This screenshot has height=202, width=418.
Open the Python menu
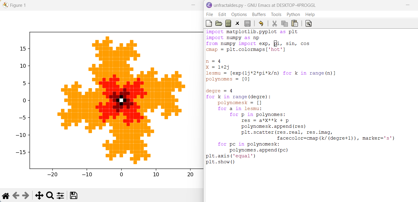[x=293, y=14]
